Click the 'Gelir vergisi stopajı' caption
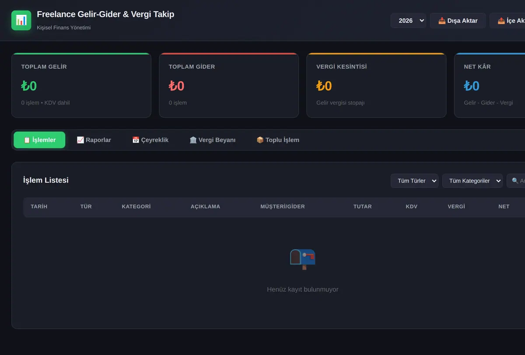 click(x=340, y=103)
